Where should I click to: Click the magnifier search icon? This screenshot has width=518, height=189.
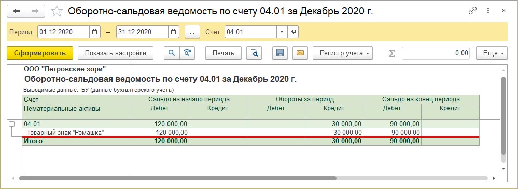pyautogui.click(x=172, y=53)
